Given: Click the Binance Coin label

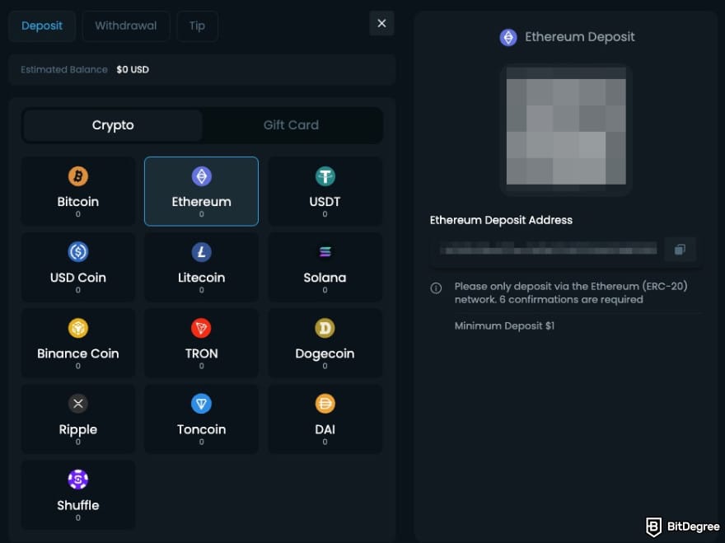Looking at the screenshot, I should 78,353.
